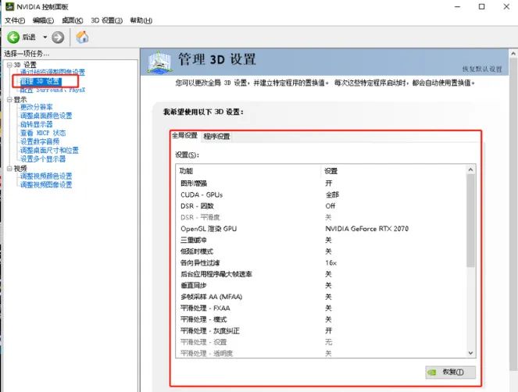Select the 全局设置 tab
Viewport: 518px width, 392px height.
click(x=185, y=136)
